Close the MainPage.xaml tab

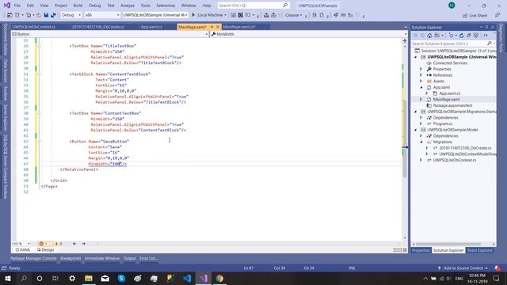(218, 27)
